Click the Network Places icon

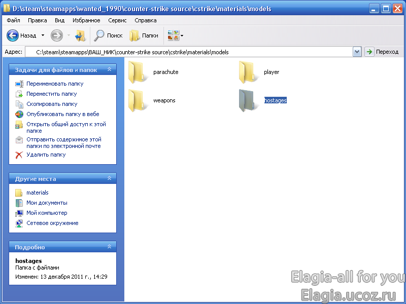[x=19, y=223]
